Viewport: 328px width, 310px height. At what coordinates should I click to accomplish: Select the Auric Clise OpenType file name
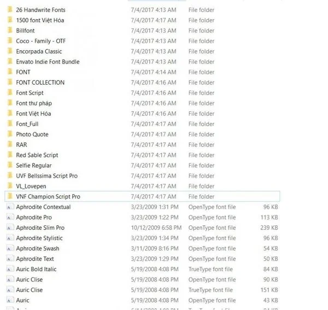coord(30,279)
